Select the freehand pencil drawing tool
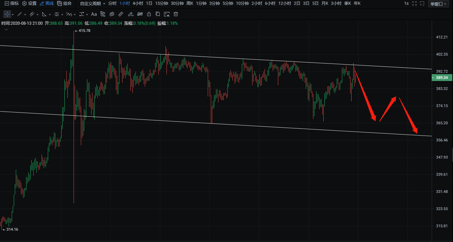This screenshot has width=453, height=242. coord(130,14)
